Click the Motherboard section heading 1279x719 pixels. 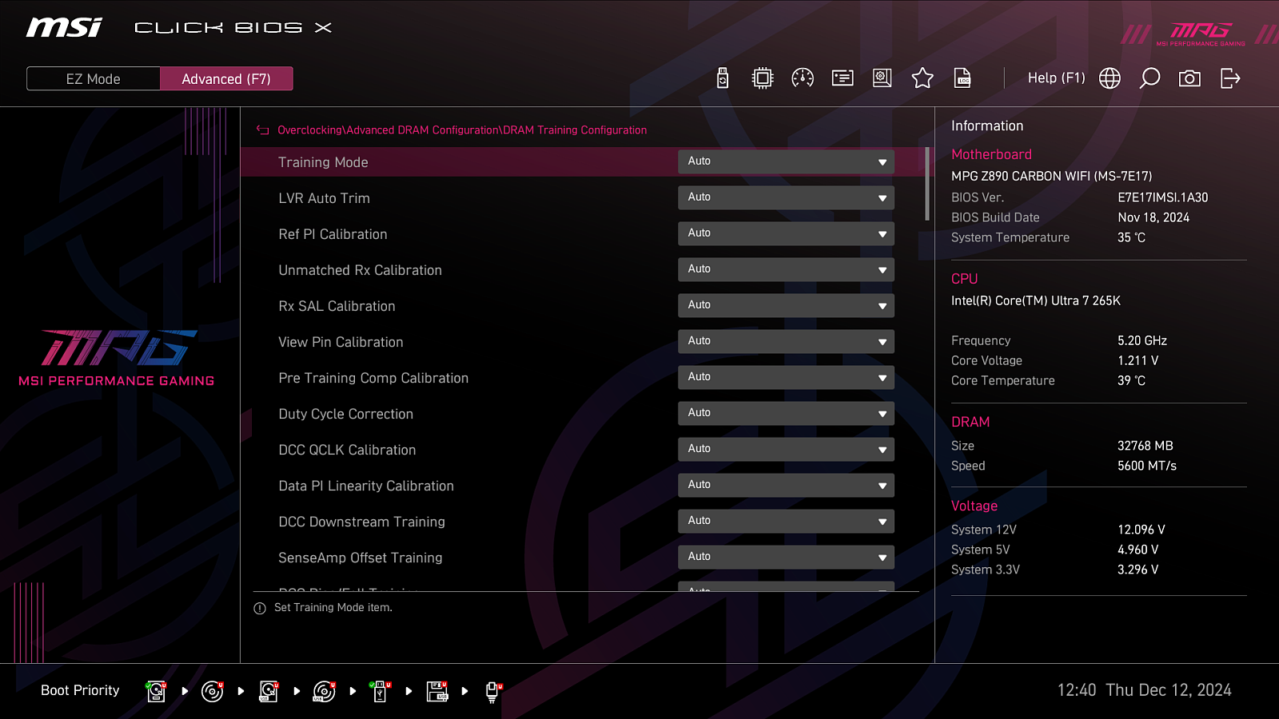991,154
